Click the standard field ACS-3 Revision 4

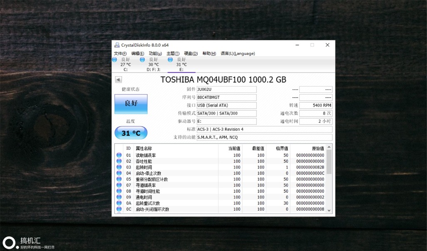(264, 129)
